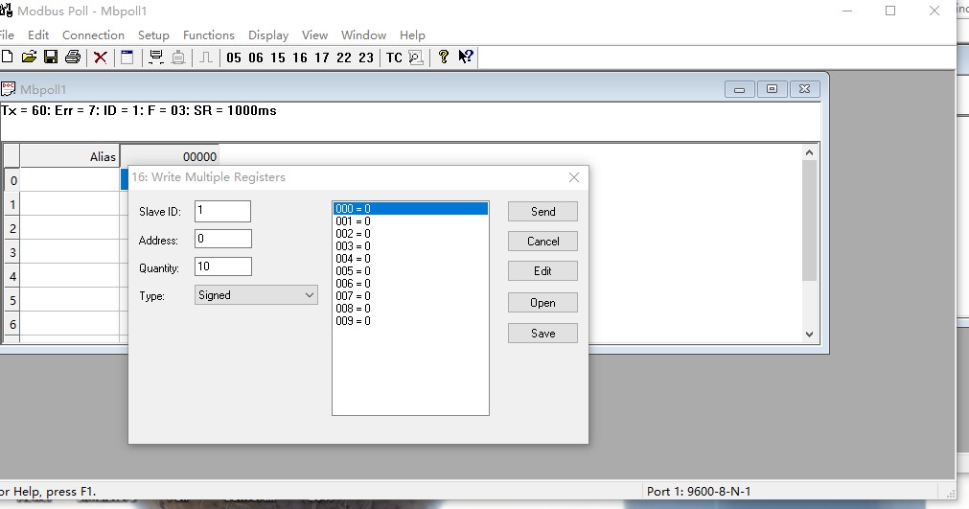Click the context help arrow icon
Screen dimensions: 969x509
click(466, 58)
